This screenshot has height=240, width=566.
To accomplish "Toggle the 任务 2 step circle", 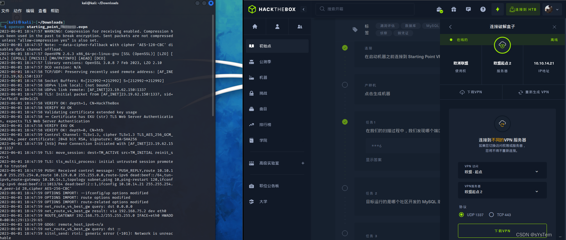I will [345, 188].
